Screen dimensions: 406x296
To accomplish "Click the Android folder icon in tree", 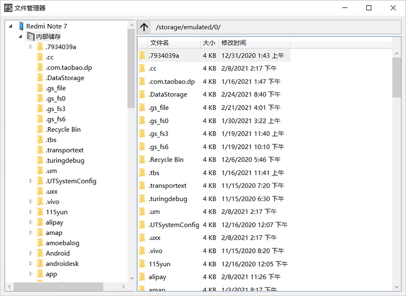I will (x=40, y=253).
